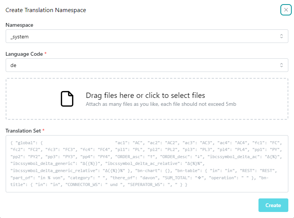The image size is (294, 218).
Task: Click the Translation Set label
Action: pyautogui.click(x=23, y=131)
